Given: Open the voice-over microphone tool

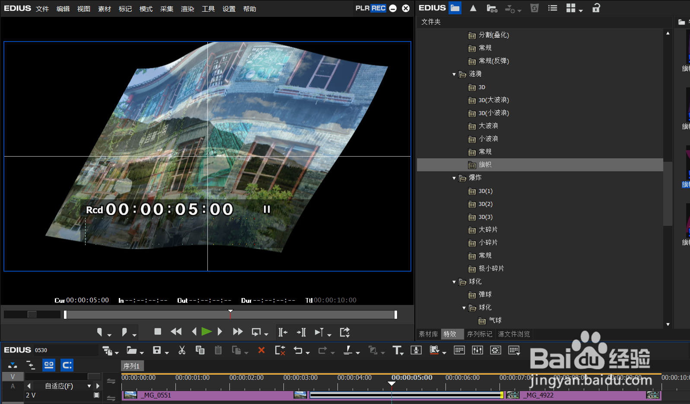Looking at the screenshot, I should point(416,350).
